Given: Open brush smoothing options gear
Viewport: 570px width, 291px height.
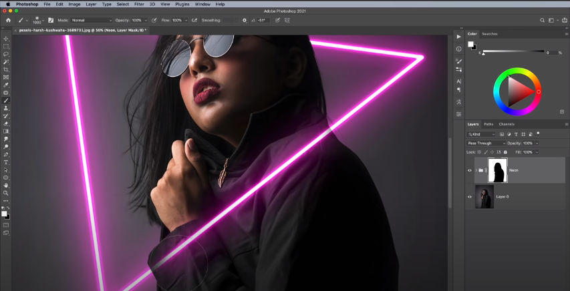Looking at the screenshot, I should [245, 20].
